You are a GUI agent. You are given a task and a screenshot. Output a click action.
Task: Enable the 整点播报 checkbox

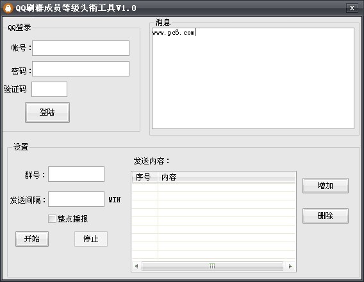(x=52, y=218)
